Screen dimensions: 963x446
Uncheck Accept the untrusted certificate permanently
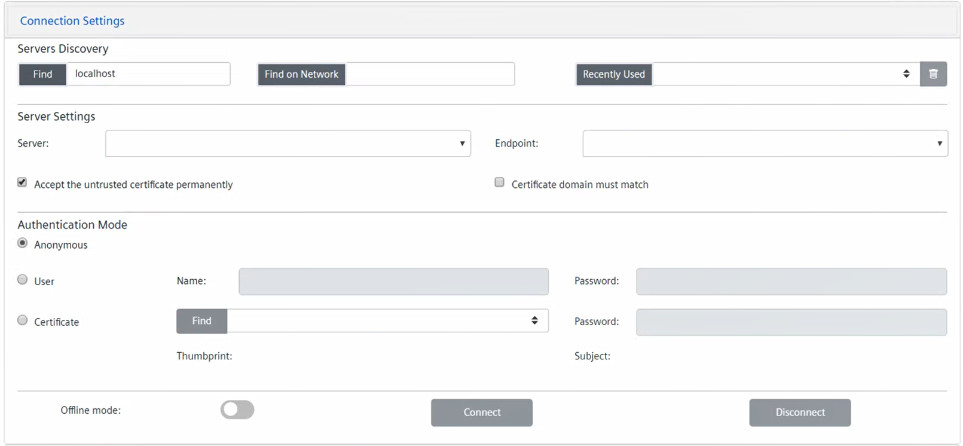coord(22,182)
